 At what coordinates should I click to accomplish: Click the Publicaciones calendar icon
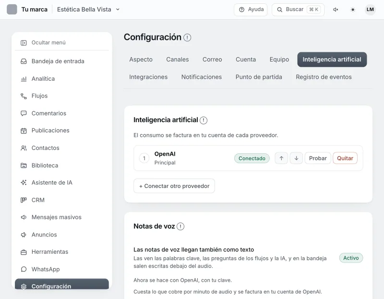pos(24,131)
